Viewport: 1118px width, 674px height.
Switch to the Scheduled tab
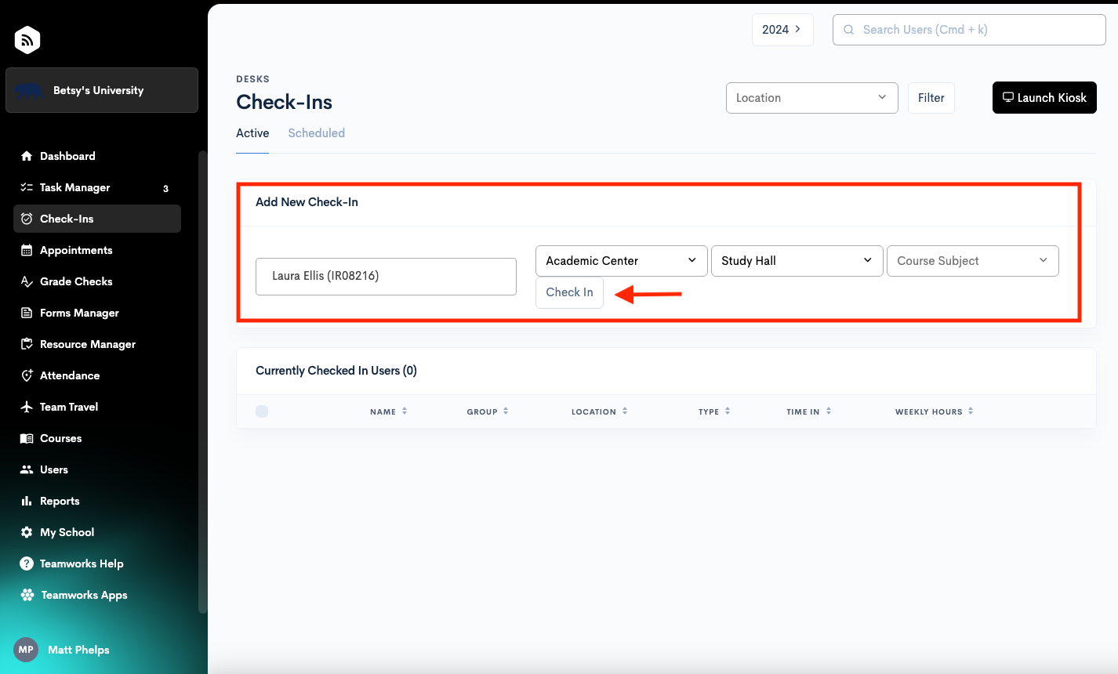point(316,133)
